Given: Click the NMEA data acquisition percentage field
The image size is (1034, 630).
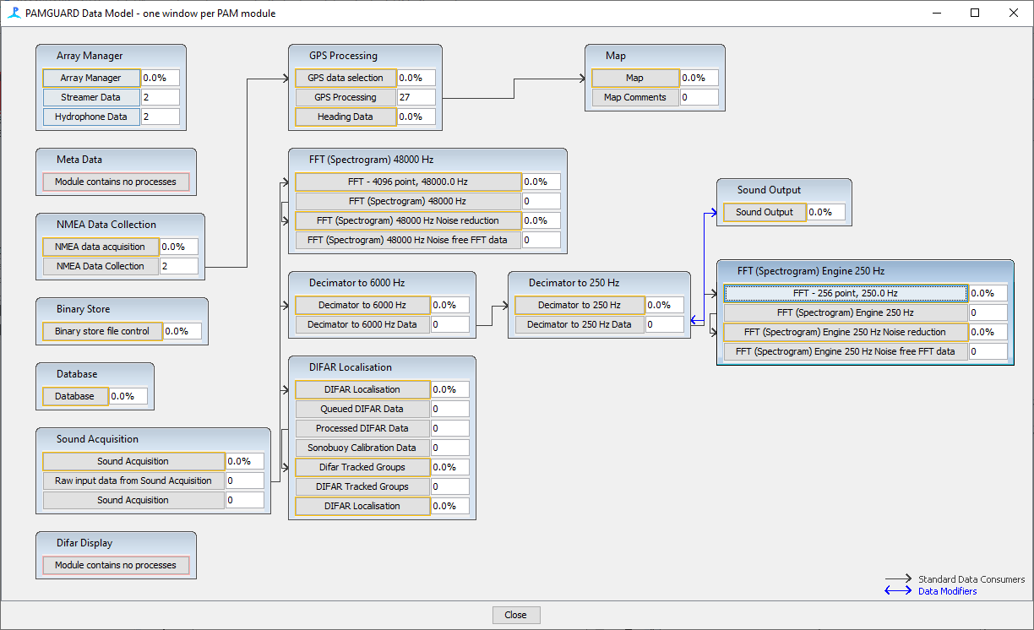Looking at the screenshot, I should [x=179, y=247].
